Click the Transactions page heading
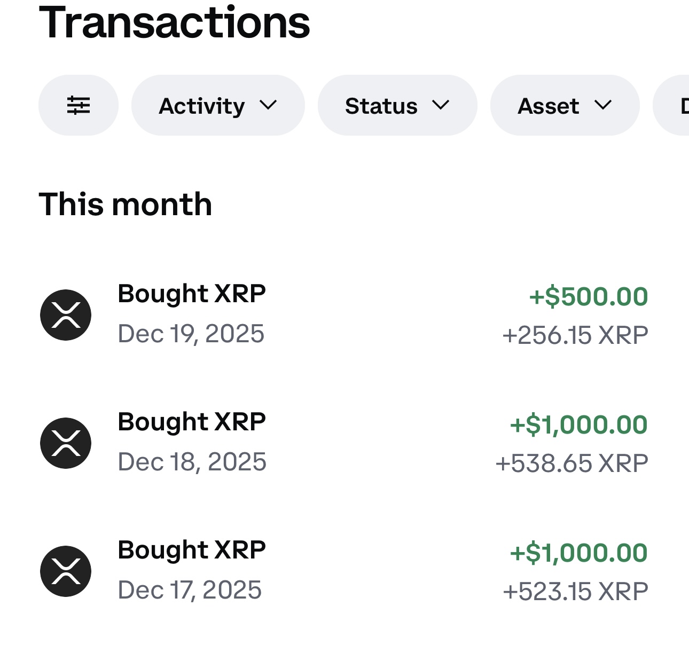The height and width of the screenshot is (653, 689). [x=175, y=22]
